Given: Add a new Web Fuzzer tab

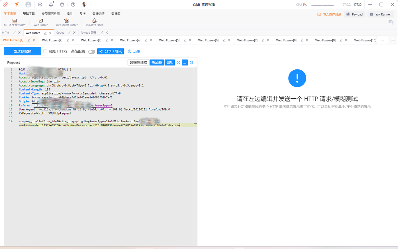Looking at the screenshot, I should 393,40.
